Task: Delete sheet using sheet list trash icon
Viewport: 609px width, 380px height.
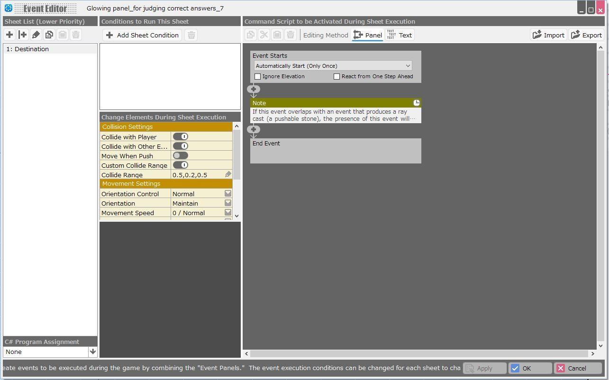Action: coord(76,35)
